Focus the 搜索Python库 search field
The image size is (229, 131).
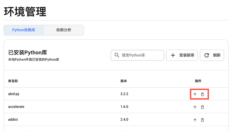tap(137, 55)
